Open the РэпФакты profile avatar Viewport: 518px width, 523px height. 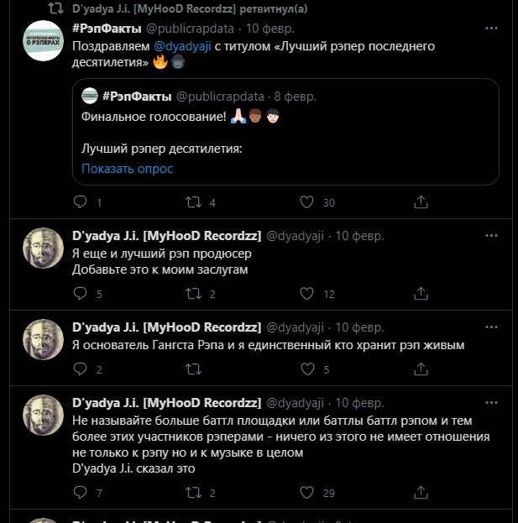click(x=44, y=41)
